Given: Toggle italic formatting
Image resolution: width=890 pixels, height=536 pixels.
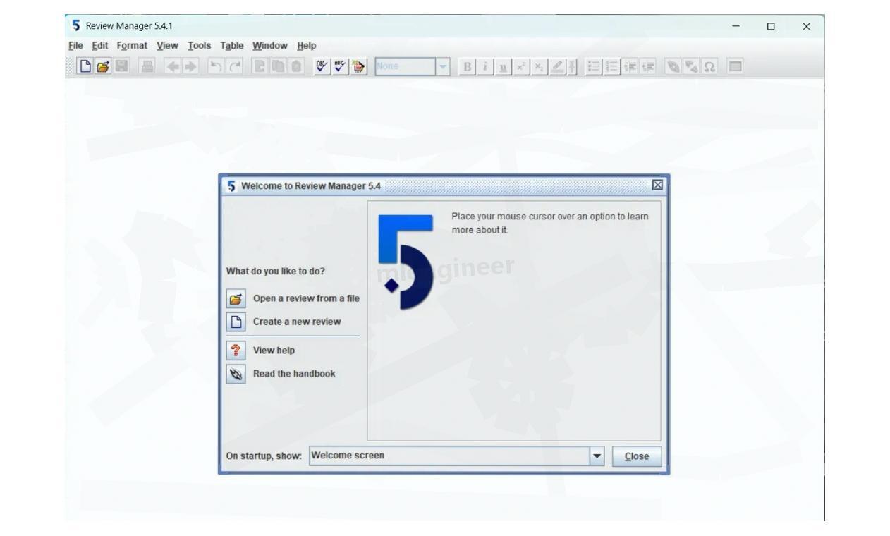Looking at the screenshot, I should 484,67.
